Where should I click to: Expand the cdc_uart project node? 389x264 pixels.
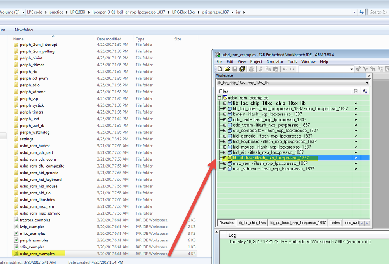[225, 120]
